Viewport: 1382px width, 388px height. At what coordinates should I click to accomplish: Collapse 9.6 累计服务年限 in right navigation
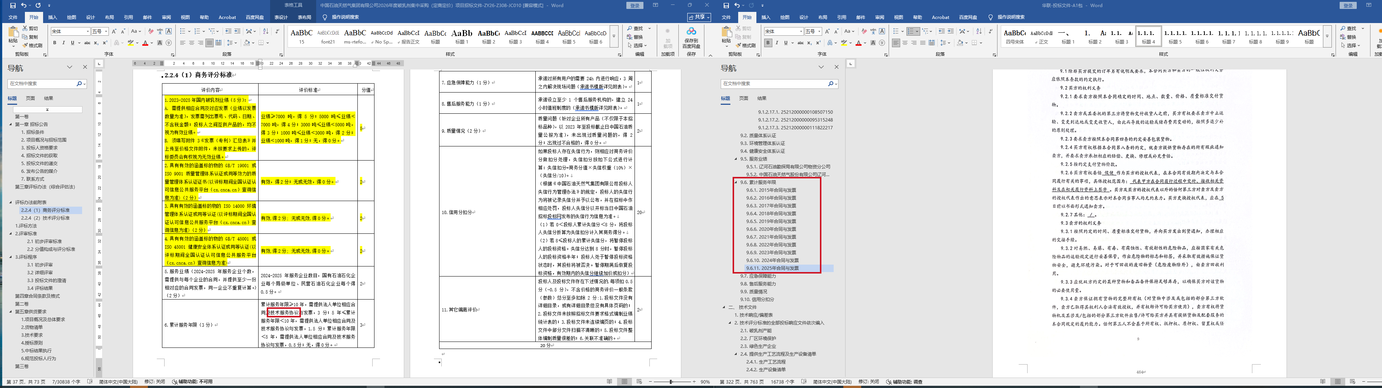[x=736, y=182]
